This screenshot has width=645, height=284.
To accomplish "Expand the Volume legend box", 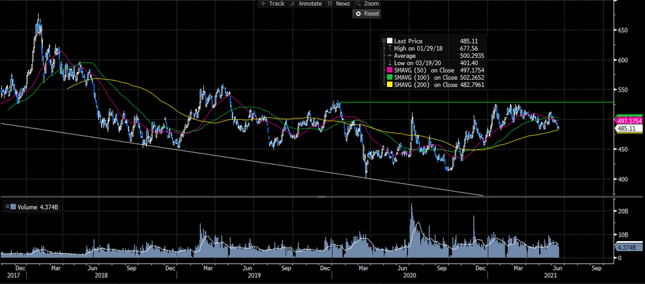I will 7,206.
